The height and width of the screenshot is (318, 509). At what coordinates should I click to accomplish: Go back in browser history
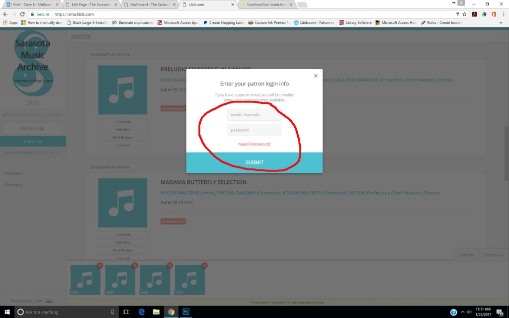pyautogui.click(x=5, y=14)
